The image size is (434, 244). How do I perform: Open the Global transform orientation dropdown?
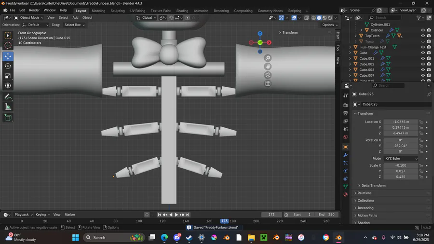(146, 18)
